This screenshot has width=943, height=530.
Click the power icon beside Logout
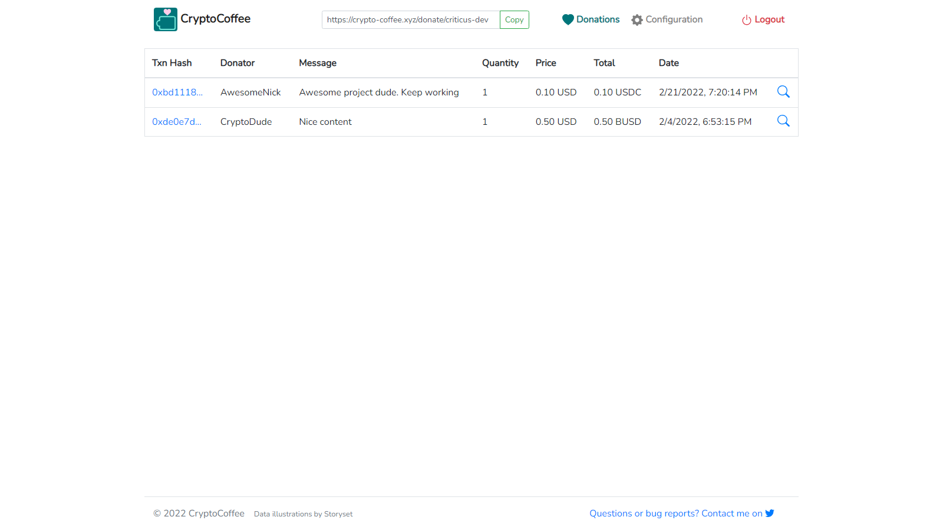(747, 20)
